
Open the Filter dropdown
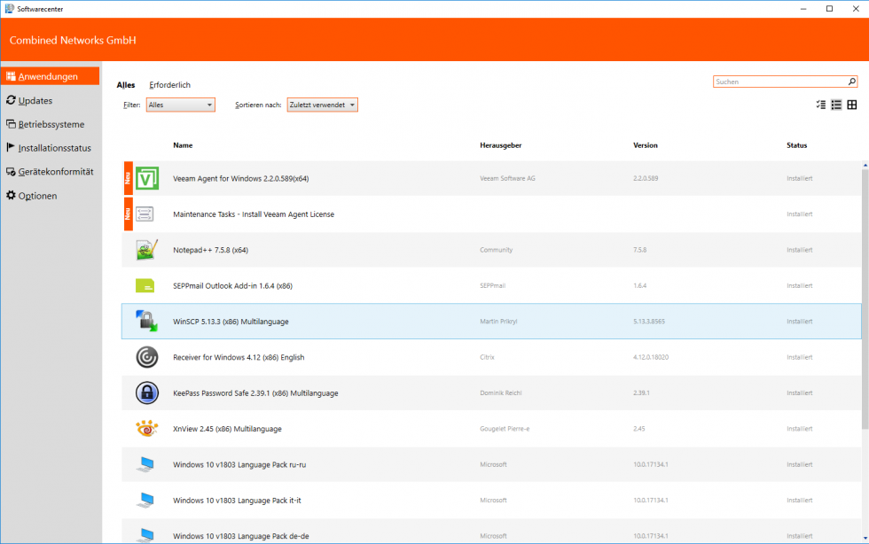point(181,105)
